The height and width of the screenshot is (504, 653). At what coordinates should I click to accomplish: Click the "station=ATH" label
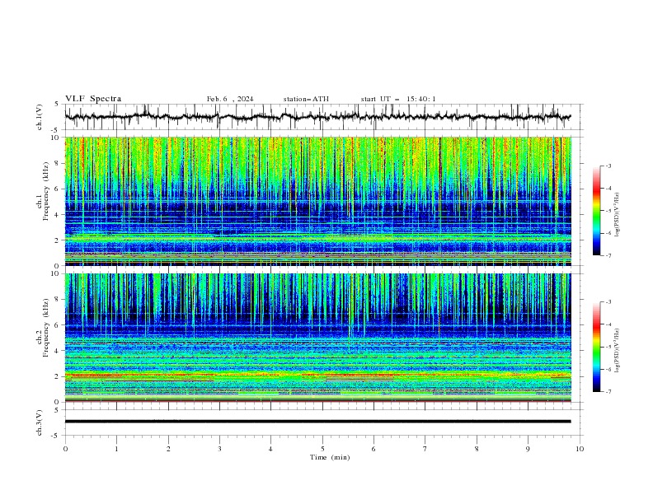pos(306,99)
